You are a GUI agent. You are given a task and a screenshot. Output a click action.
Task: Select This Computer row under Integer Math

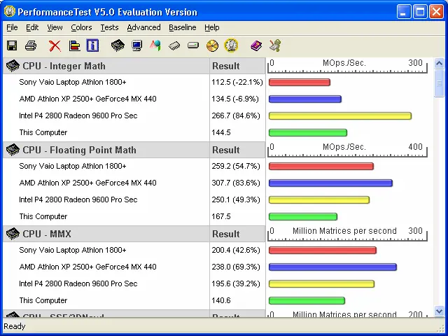tap(134, 132)
